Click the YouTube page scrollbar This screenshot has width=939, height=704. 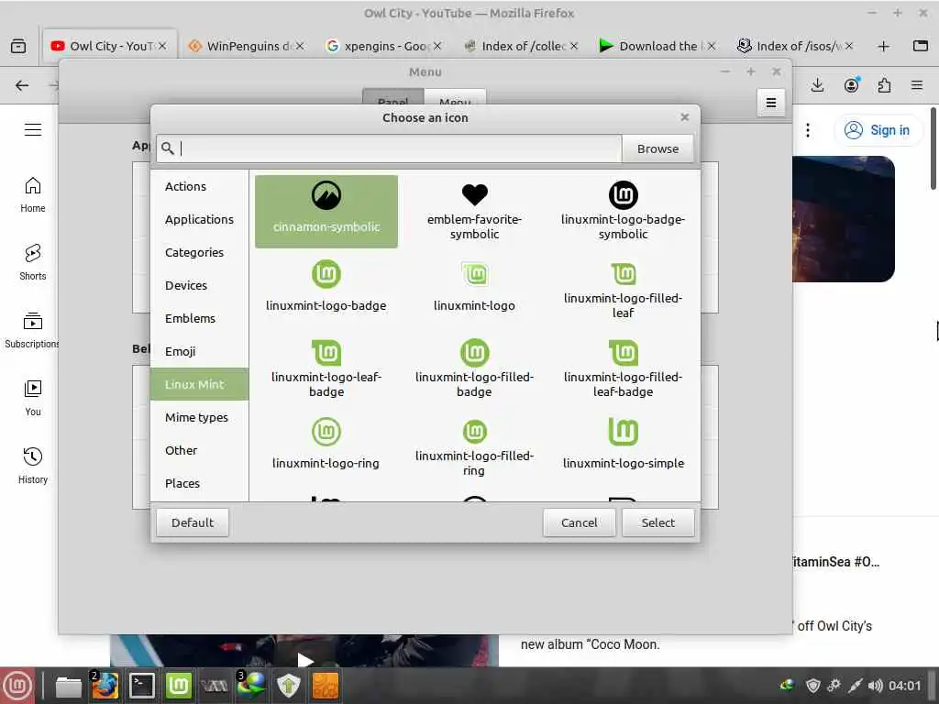coord(933,148)
